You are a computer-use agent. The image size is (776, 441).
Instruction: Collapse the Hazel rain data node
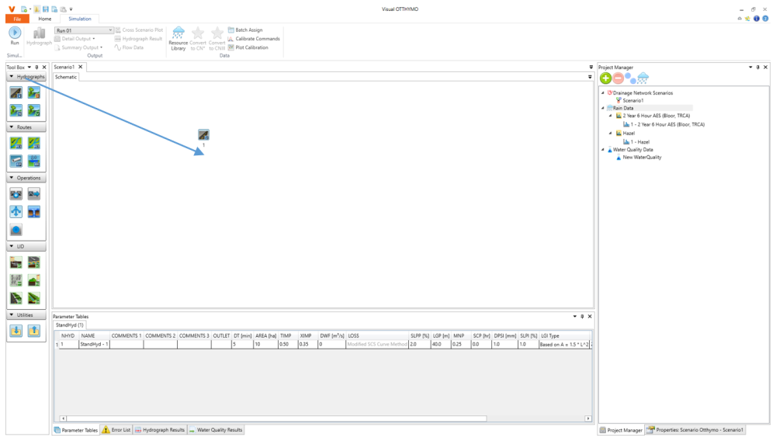click(610, 133)
